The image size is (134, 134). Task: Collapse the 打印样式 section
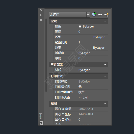coord(105,76)
